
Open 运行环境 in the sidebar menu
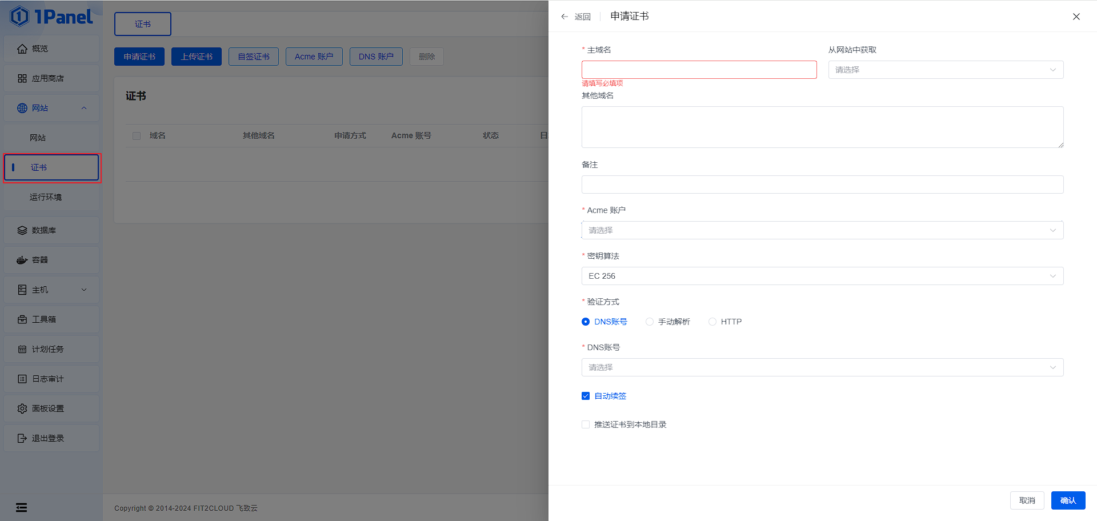pyautogui.click(x=46, y=197)
